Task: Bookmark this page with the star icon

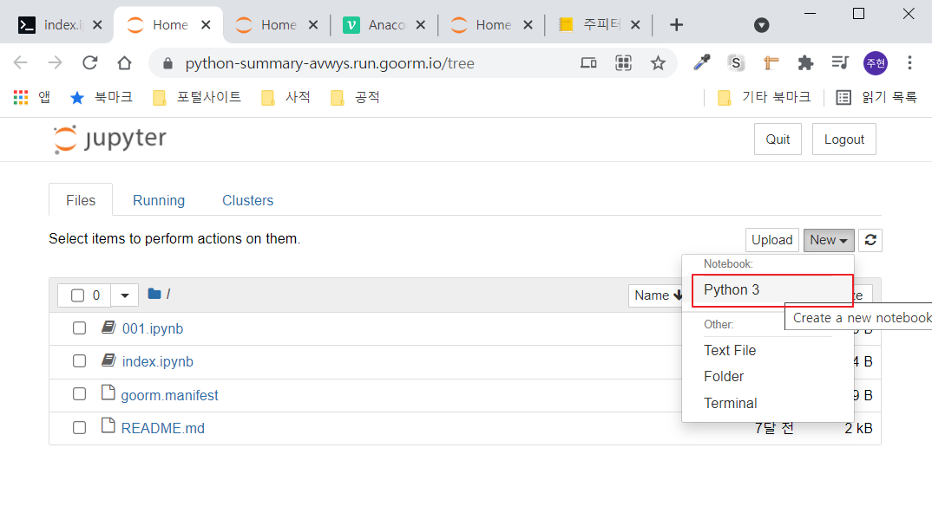Action: 658,63
